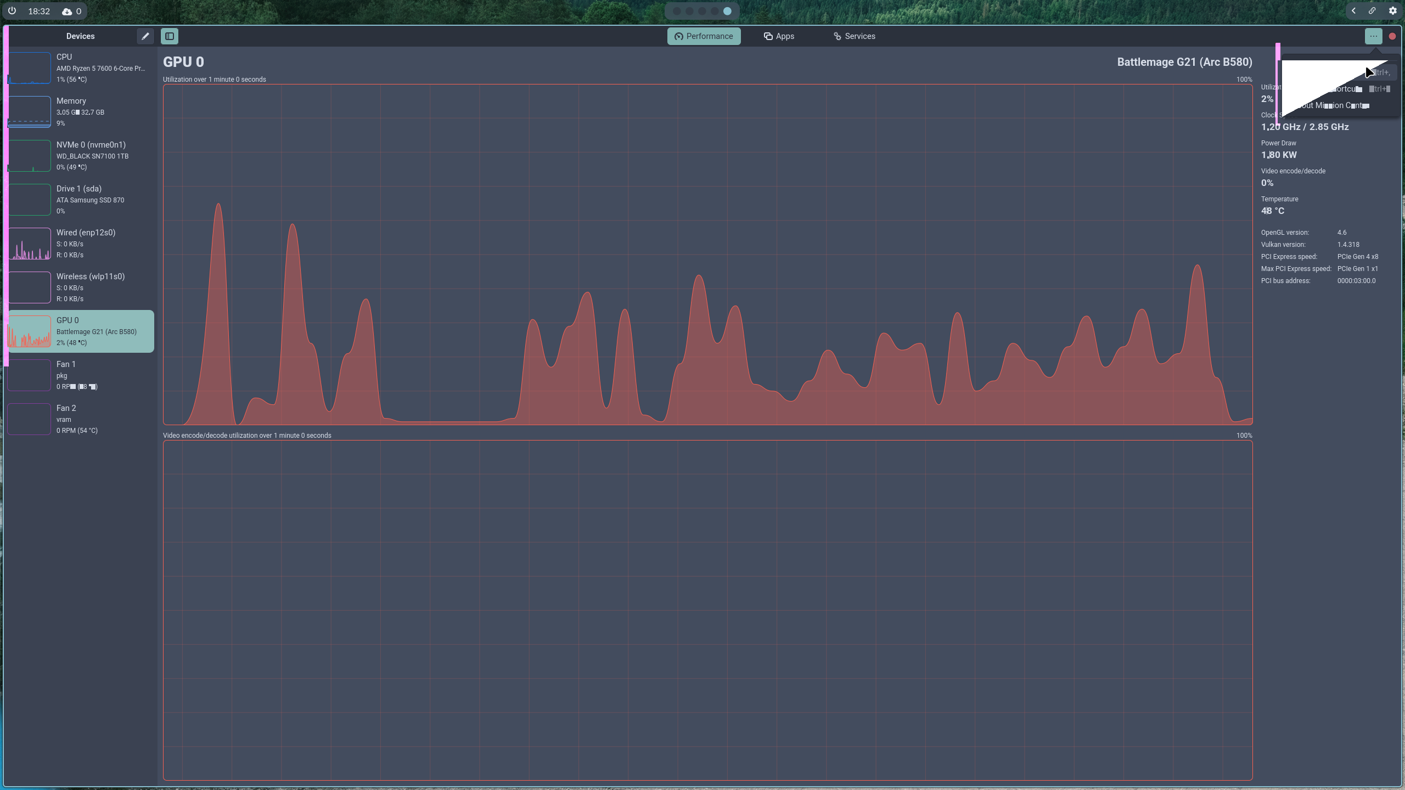Open the Services tab
This screenshot has height=790, width=1405.
[854, 36]
